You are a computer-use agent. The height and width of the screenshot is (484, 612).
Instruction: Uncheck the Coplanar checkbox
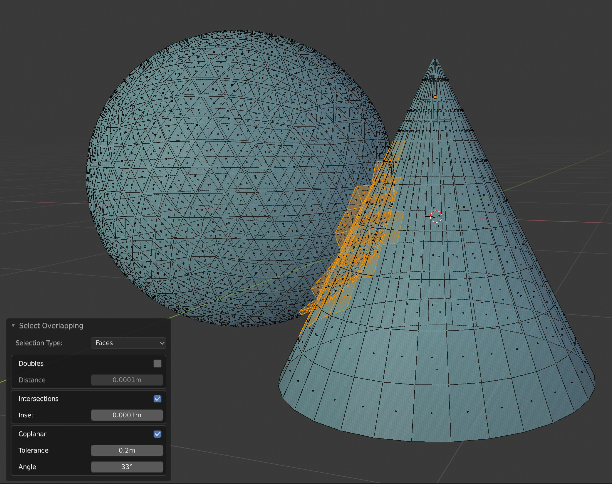(x=157, y=434)
